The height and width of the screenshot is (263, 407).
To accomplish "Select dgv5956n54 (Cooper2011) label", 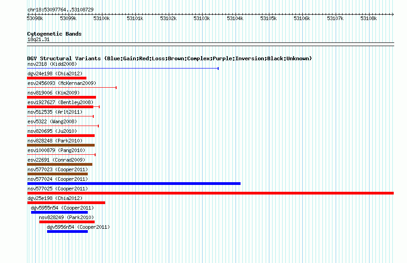I will [x=78, y=227].
